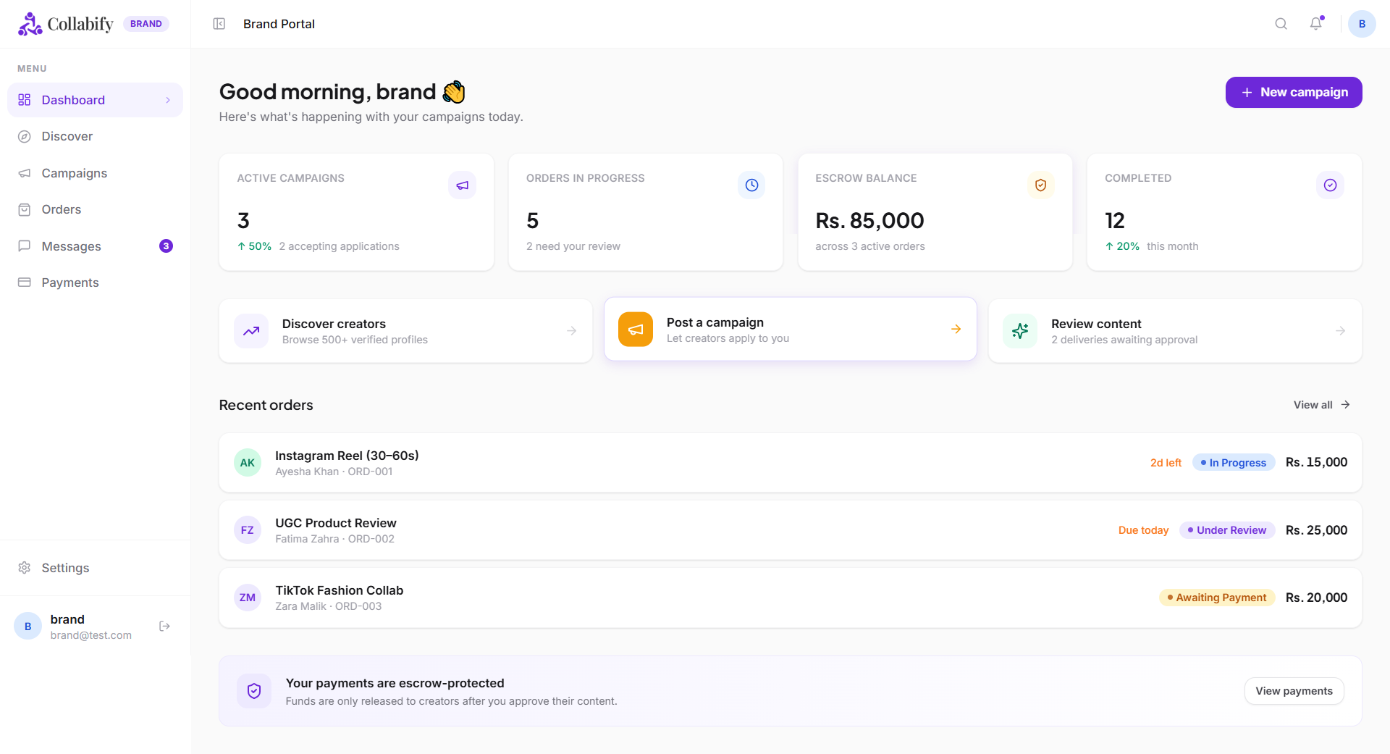Go to Discover in the sidebar
The image size is (1390, 754).
click(x=95, y=136)
